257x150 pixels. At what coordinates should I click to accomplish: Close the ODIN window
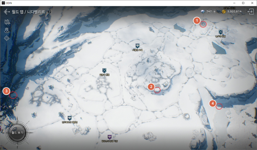point(252,3)
